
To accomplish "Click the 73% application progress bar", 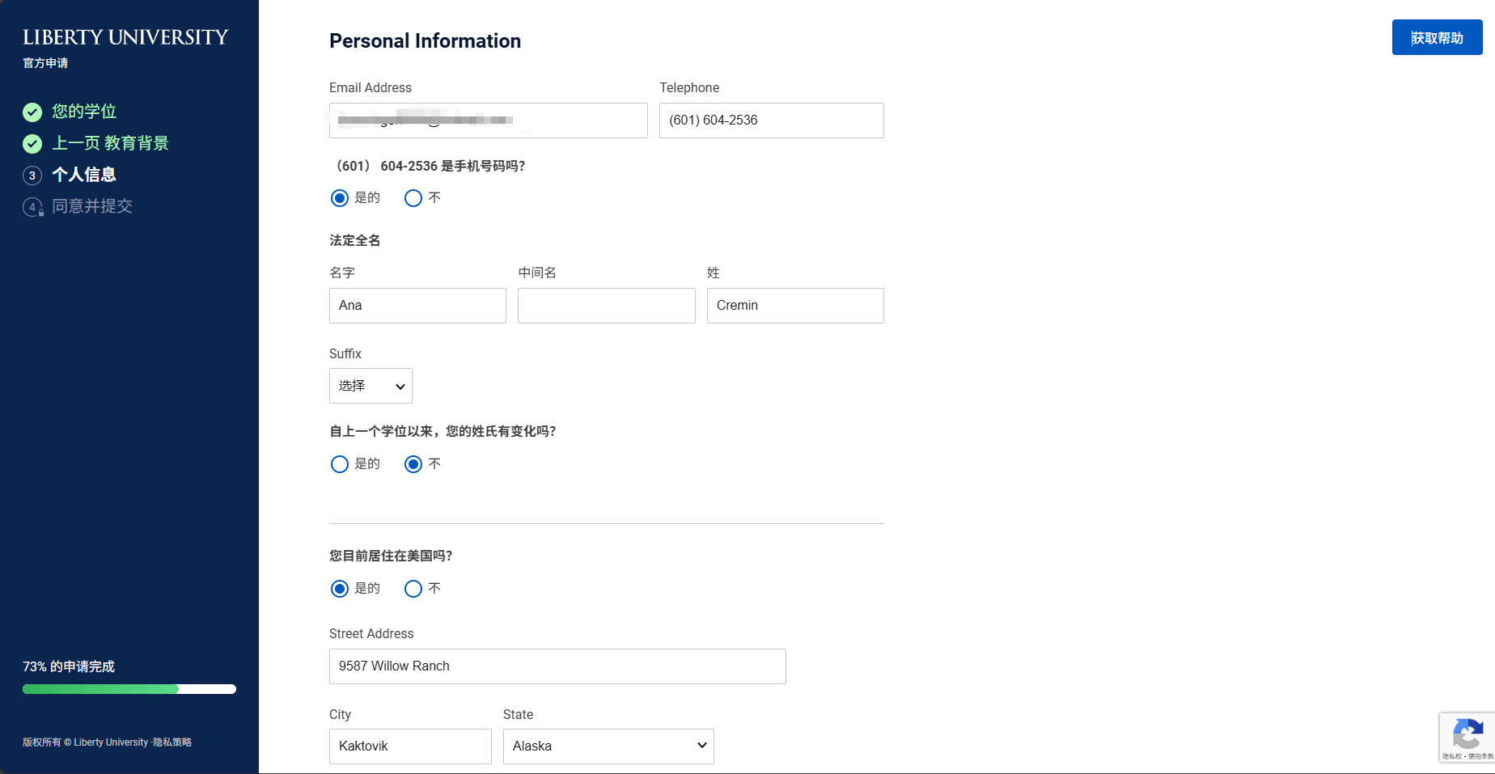I will click(x=129, y=689).
